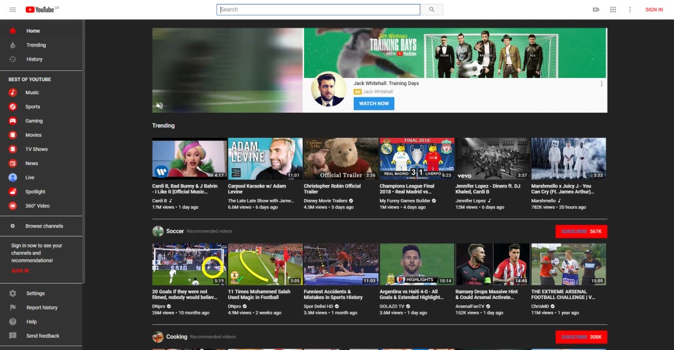This screenshot has height=350, width=674.
Task: Open the Christopher Robin trailer thumbnail
Action: [x=341, y=159]
